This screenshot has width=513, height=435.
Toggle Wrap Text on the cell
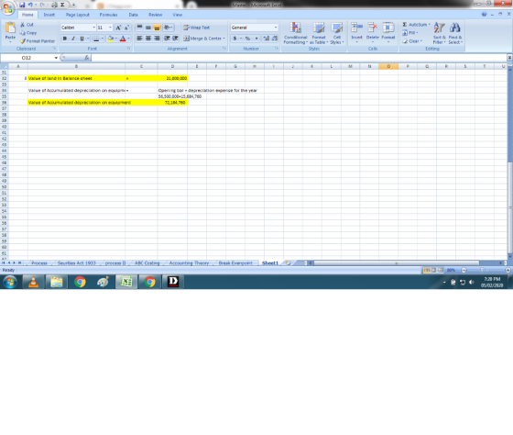(x=196, y=28)
